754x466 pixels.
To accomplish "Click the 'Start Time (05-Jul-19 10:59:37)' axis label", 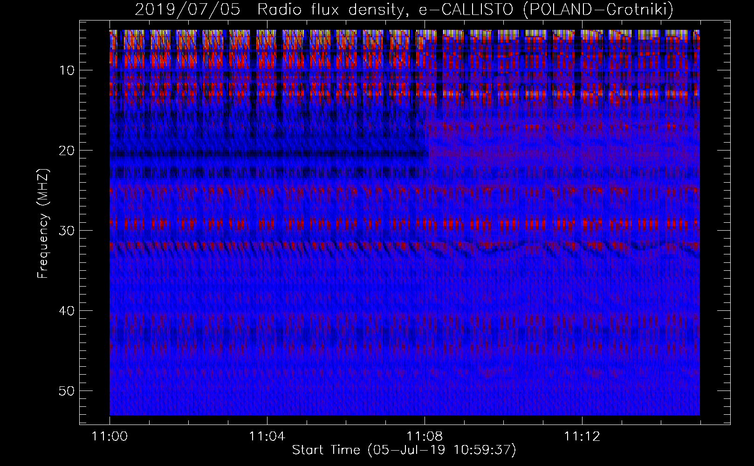I will [x=404, y=450].
